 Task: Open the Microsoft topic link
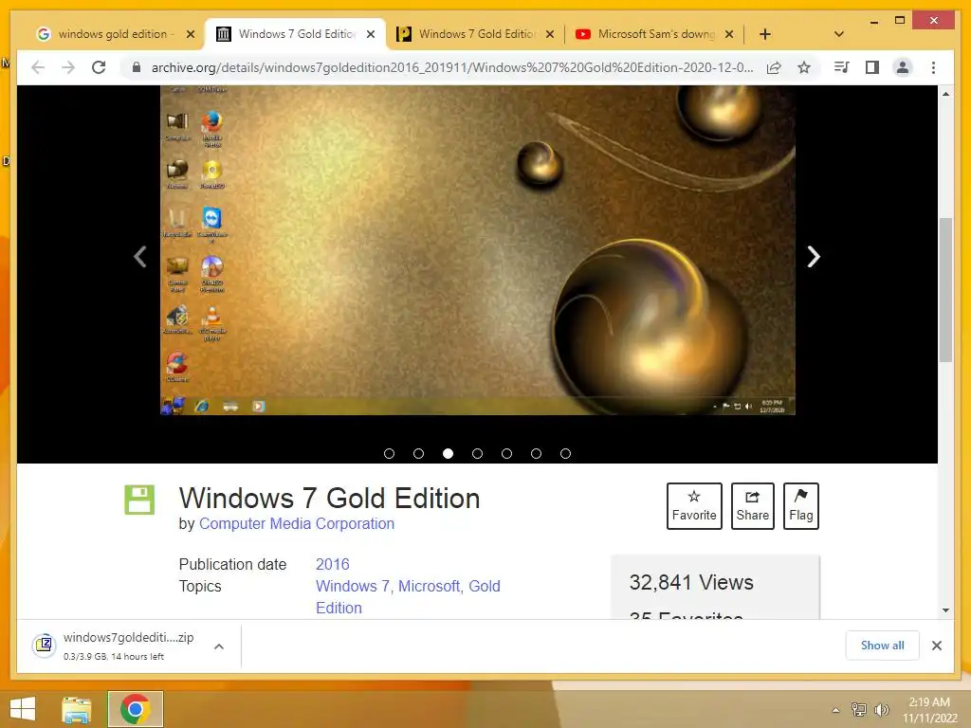coord(430,586)
